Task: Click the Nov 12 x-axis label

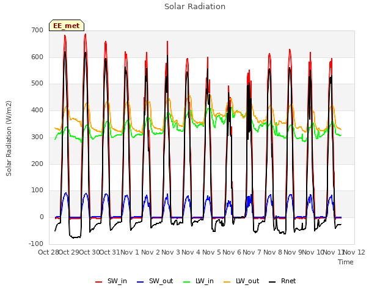Action: pos(354,252)
